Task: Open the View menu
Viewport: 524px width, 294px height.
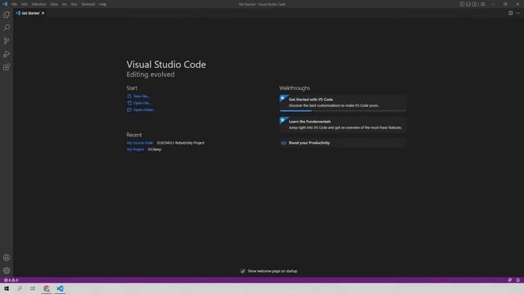Action: 54,4
